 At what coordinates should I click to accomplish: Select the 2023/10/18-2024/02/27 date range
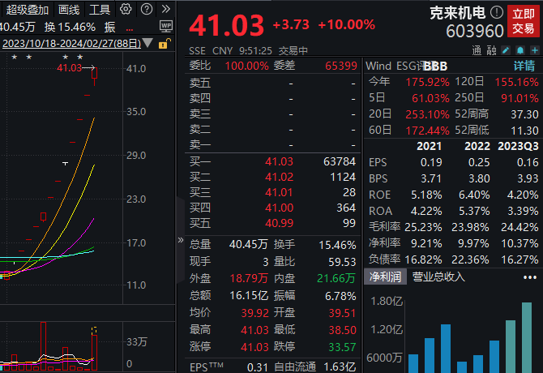(x=71, y=44)
